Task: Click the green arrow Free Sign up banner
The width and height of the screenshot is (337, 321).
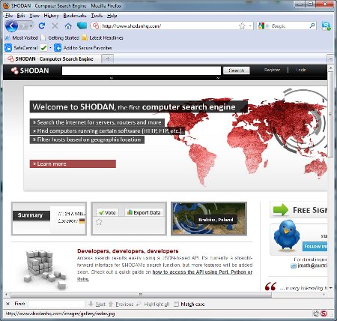Action: 299,209
